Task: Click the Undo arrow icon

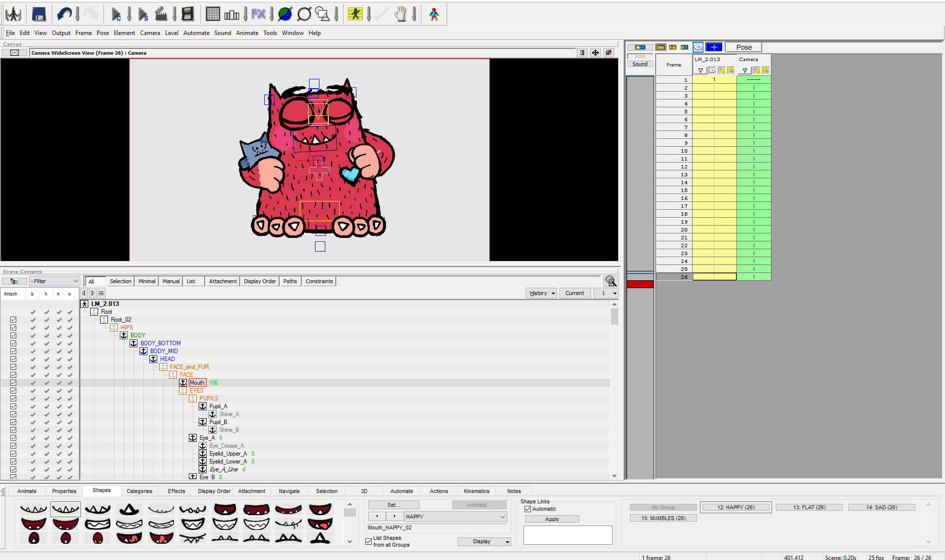Action: pyautogui.click(x=64, y=14)
